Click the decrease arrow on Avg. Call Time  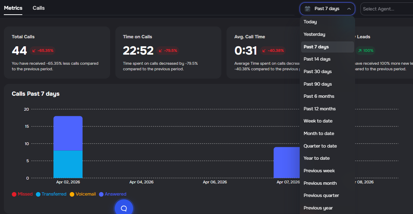click(x=264, y=50)
